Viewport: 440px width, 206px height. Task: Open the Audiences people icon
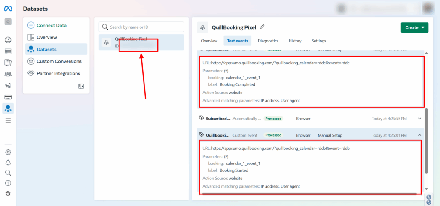tap(8, 74)
